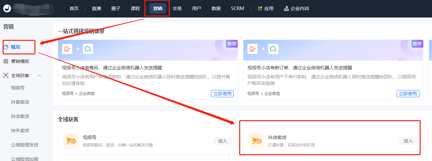Open 应用 in top navigation
432x161 pixels.
click(x=266, y=8)
